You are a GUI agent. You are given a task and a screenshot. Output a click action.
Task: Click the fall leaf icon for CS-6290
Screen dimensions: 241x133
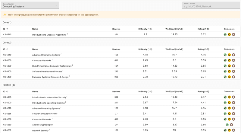[x=233, y=66]
